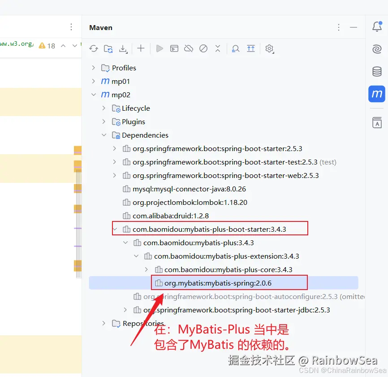Expand spring-boot-starter-web:2.5.3 dependency
Screen dimensions: 388x377
click(x=114, y=175)
